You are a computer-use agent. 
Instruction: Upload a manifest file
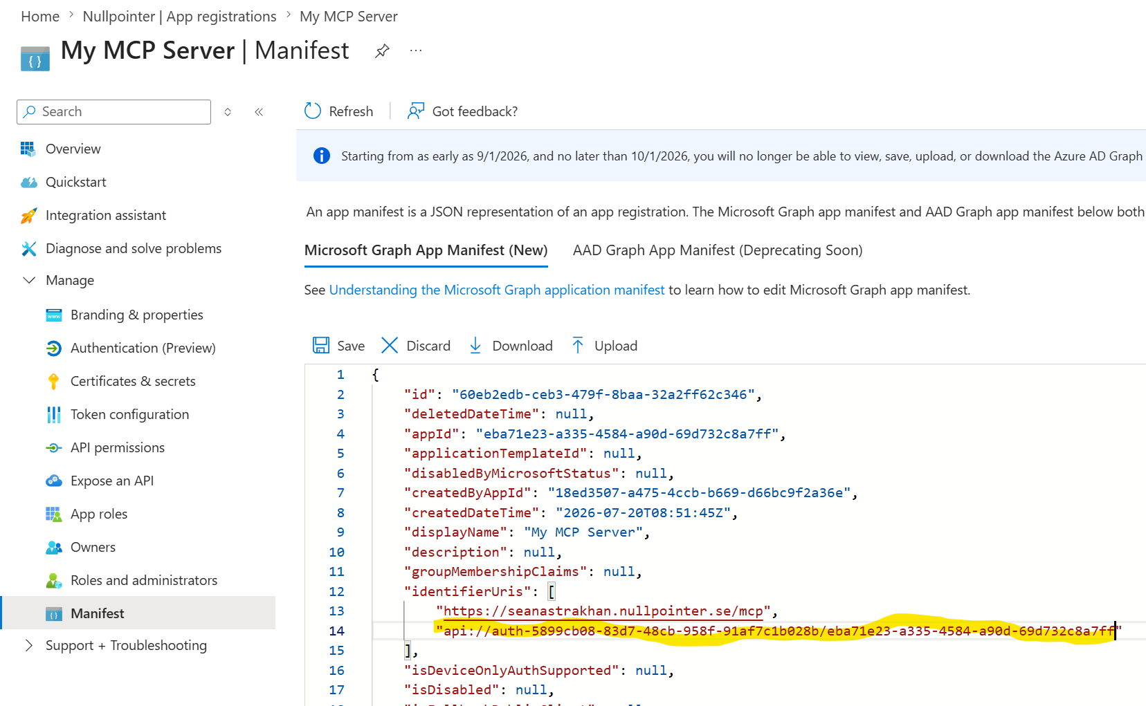pyautogui.click(x=604, y=346)
